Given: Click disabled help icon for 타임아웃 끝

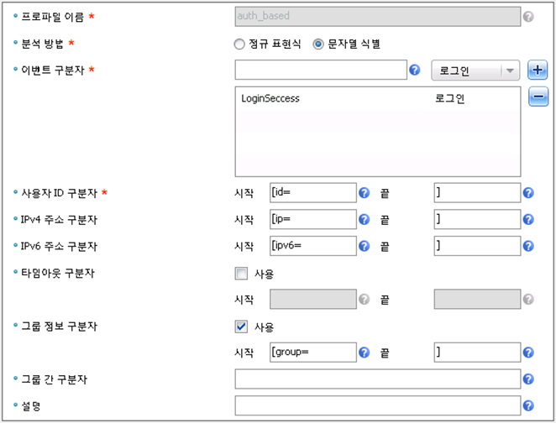Looking at the screenshot, I should click(x=528, y=300).
